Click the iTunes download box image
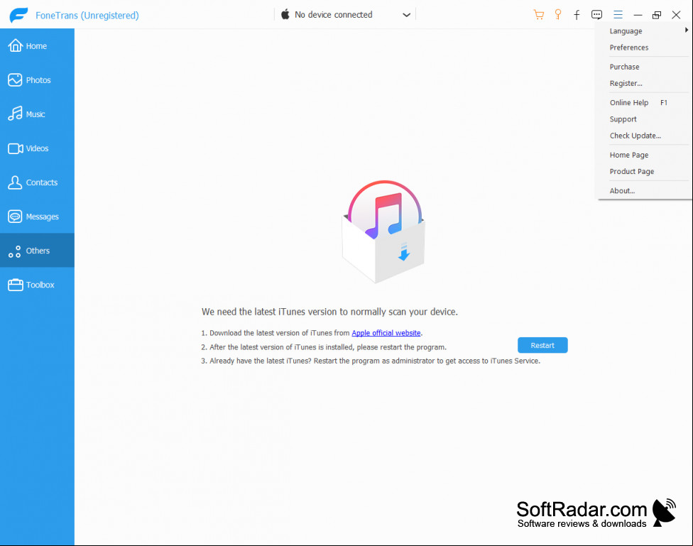Image resolution: width=693 pixels, height=546 pixels. click(383, 231)
